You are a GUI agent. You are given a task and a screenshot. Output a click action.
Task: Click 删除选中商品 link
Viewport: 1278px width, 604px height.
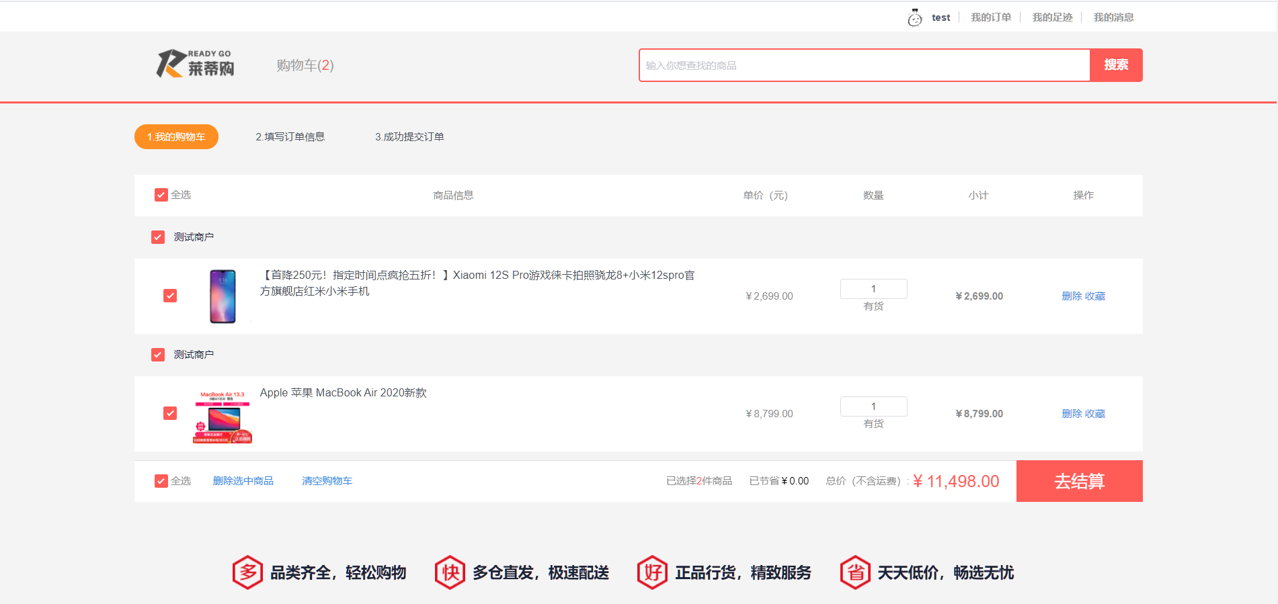[x=243, y=481]
